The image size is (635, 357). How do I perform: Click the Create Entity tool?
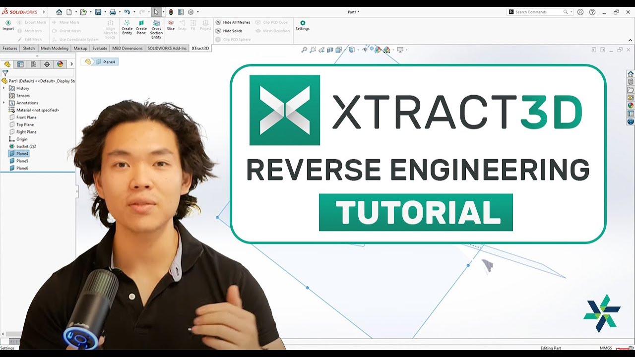tap(127, 27)
